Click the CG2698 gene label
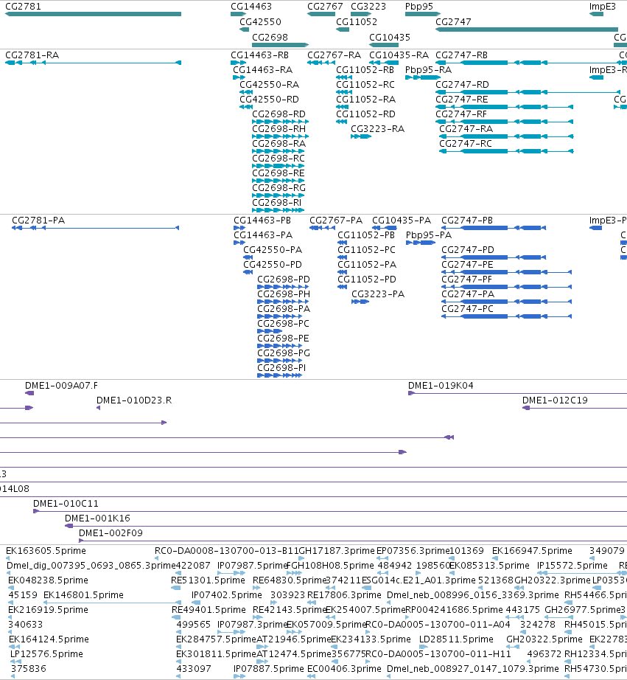This screenshot has height=680, width=627. [x=270, y=38]
